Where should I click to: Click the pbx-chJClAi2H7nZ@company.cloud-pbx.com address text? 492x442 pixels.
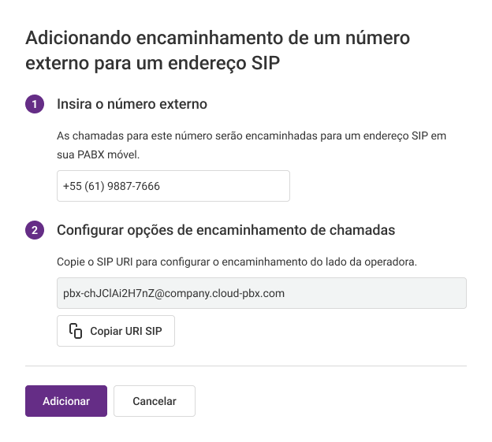pos(173,293)
